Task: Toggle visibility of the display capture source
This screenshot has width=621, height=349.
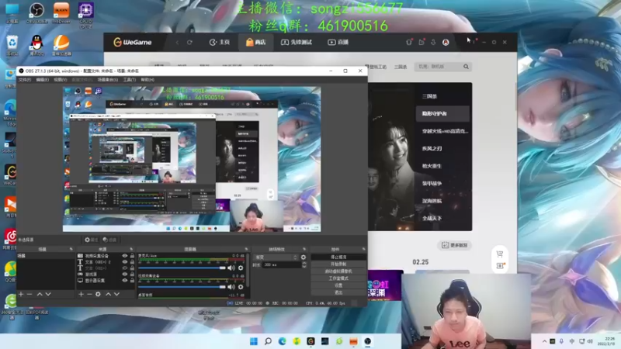Action: point(125,280)
